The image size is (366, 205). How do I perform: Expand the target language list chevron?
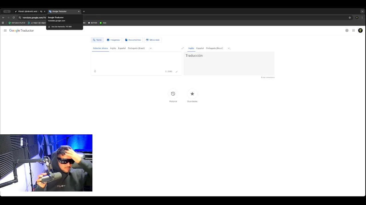click(229, 48)
